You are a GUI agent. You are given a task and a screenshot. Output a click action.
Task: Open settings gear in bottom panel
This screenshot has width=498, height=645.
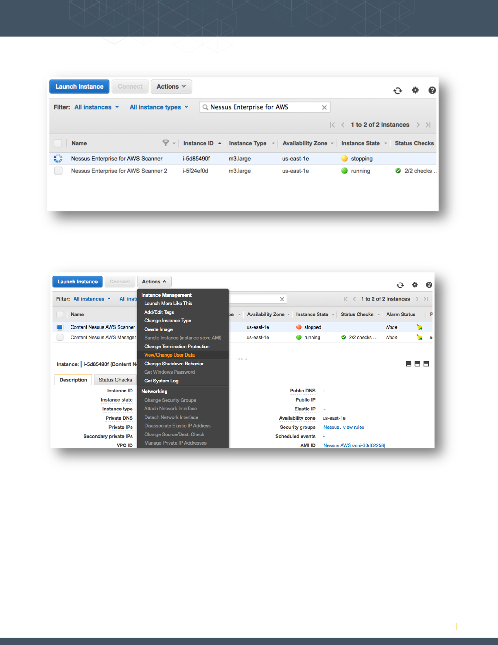click(x=415, y=285)
